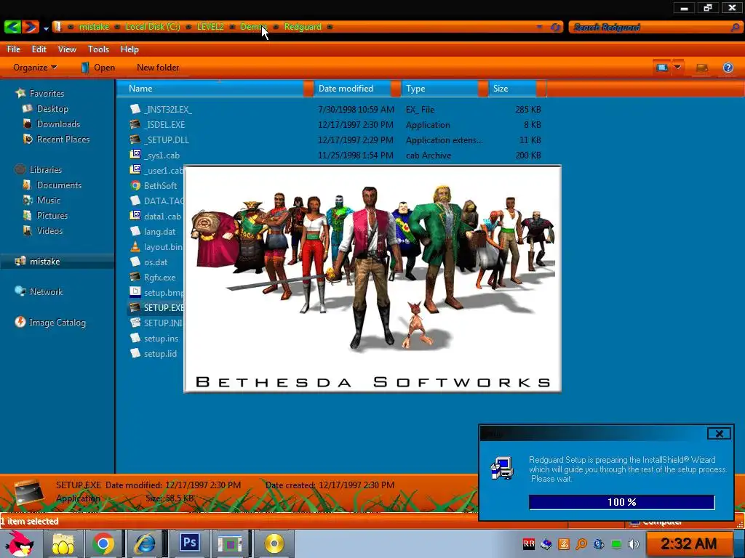Open the recent locations dropdown beside the navigation arrows
This screenshot has height=558, width=745.
[46, 28]
